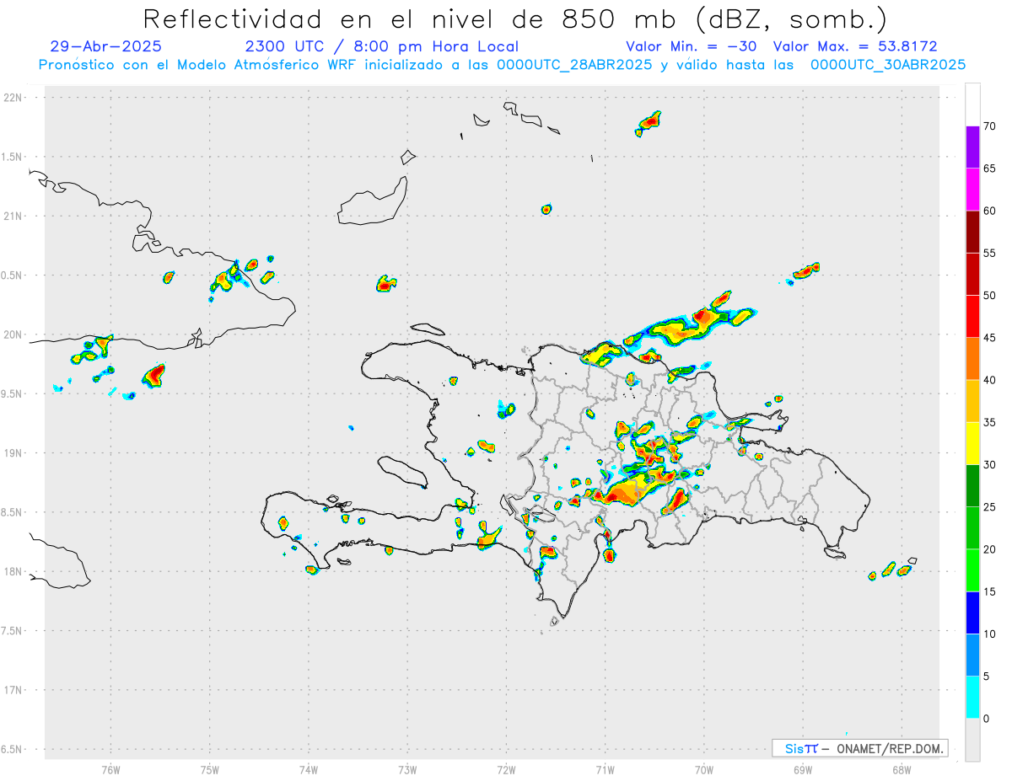Click the colorbar value '0'

(986, 719)
